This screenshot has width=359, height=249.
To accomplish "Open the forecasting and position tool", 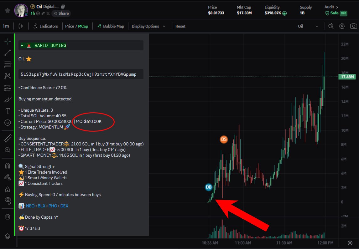I will point(8,88).
